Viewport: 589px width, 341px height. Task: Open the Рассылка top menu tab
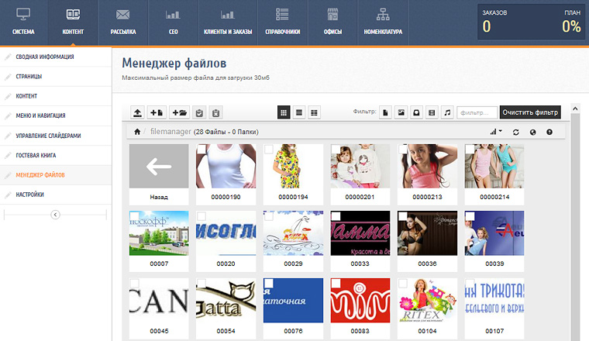122,22
